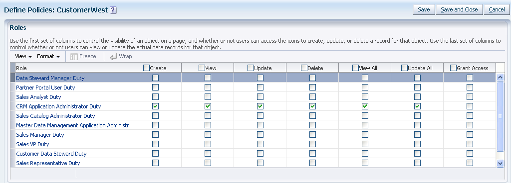Screen dimensions: 511x183
Task: Select the Sales Analyst Duty row
Action: [253, 96]
